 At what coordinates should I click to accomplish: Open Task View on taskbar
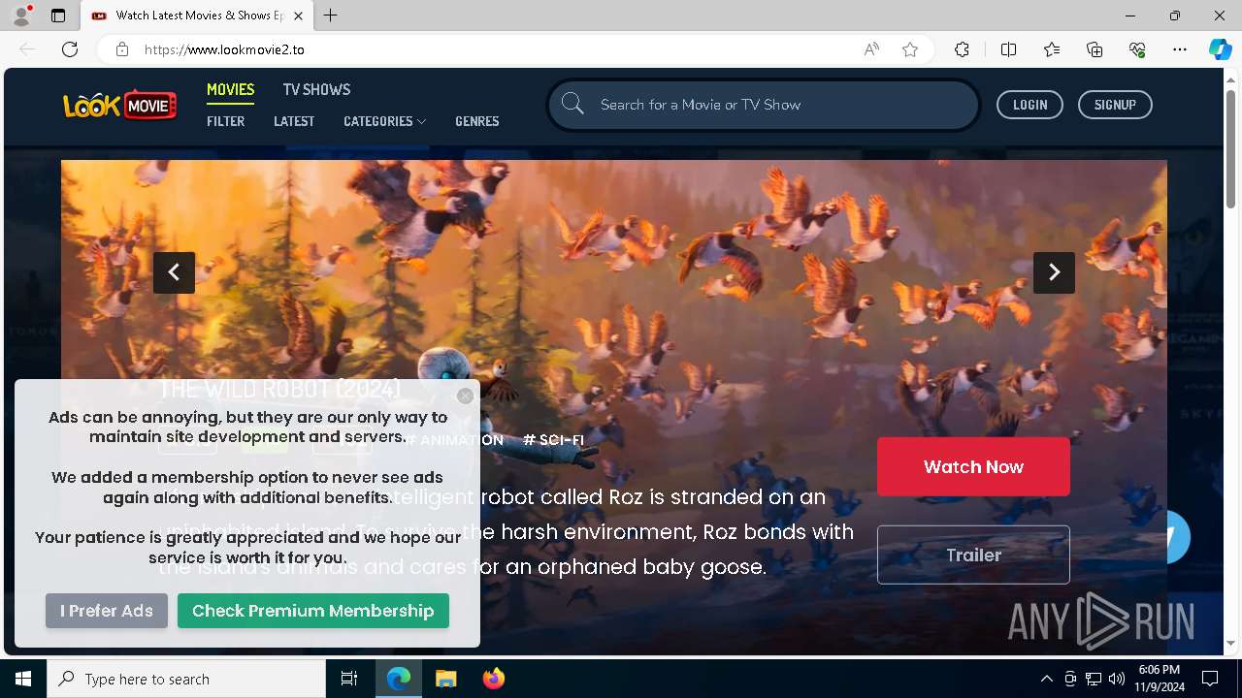(x=349, y=679)
